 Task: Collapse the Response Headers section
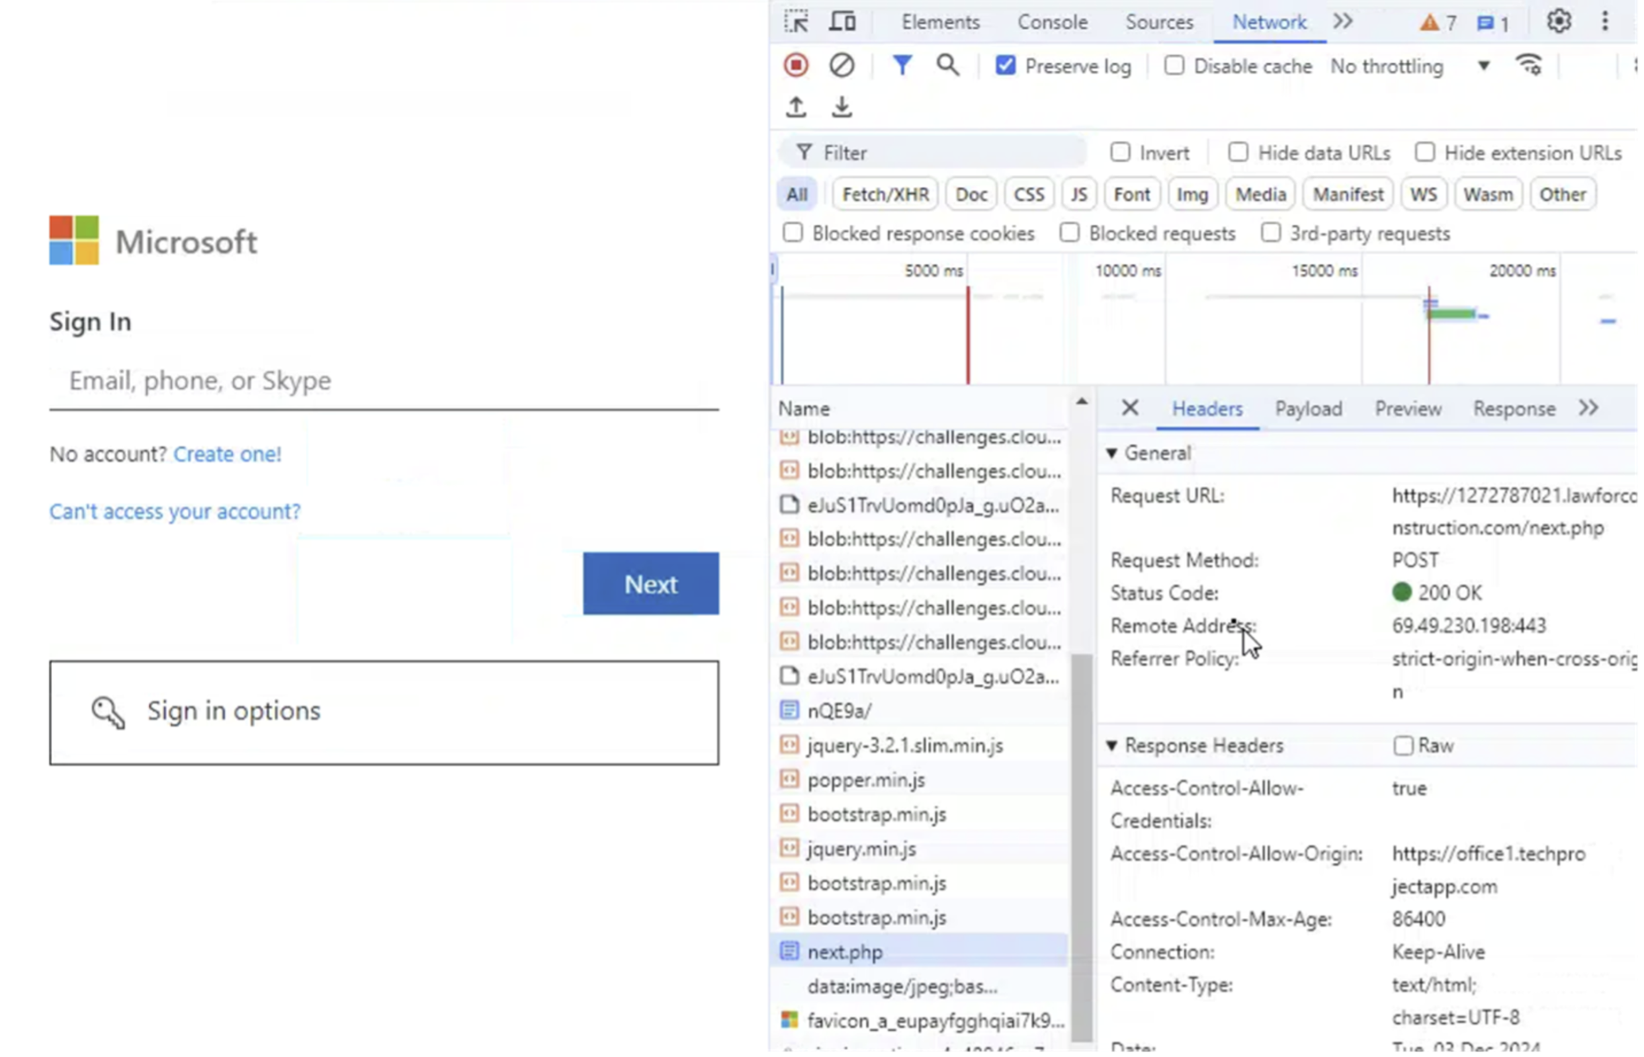1113,746
